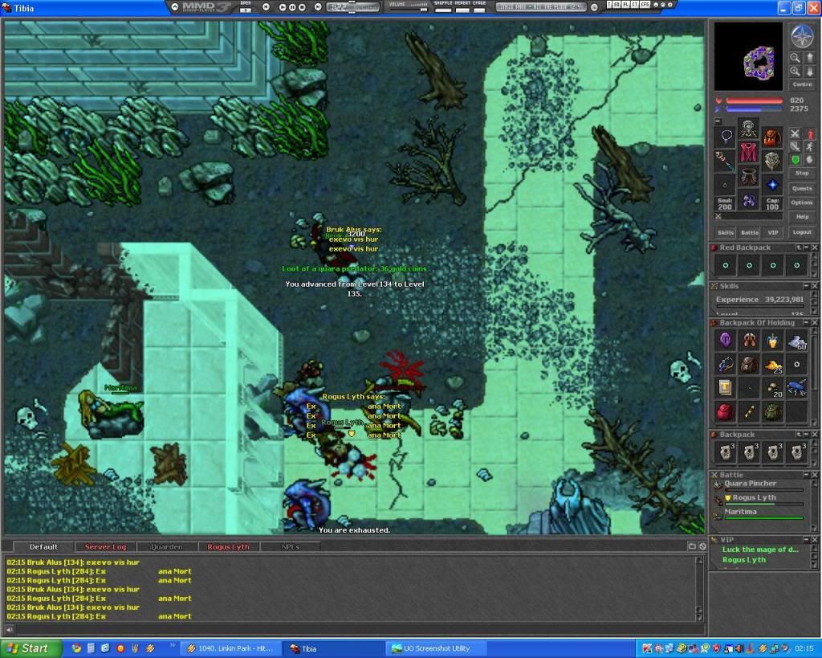This screenshot has width=822, height=658.
Task: Toggle the VIP window
Action: coord(773,232)
